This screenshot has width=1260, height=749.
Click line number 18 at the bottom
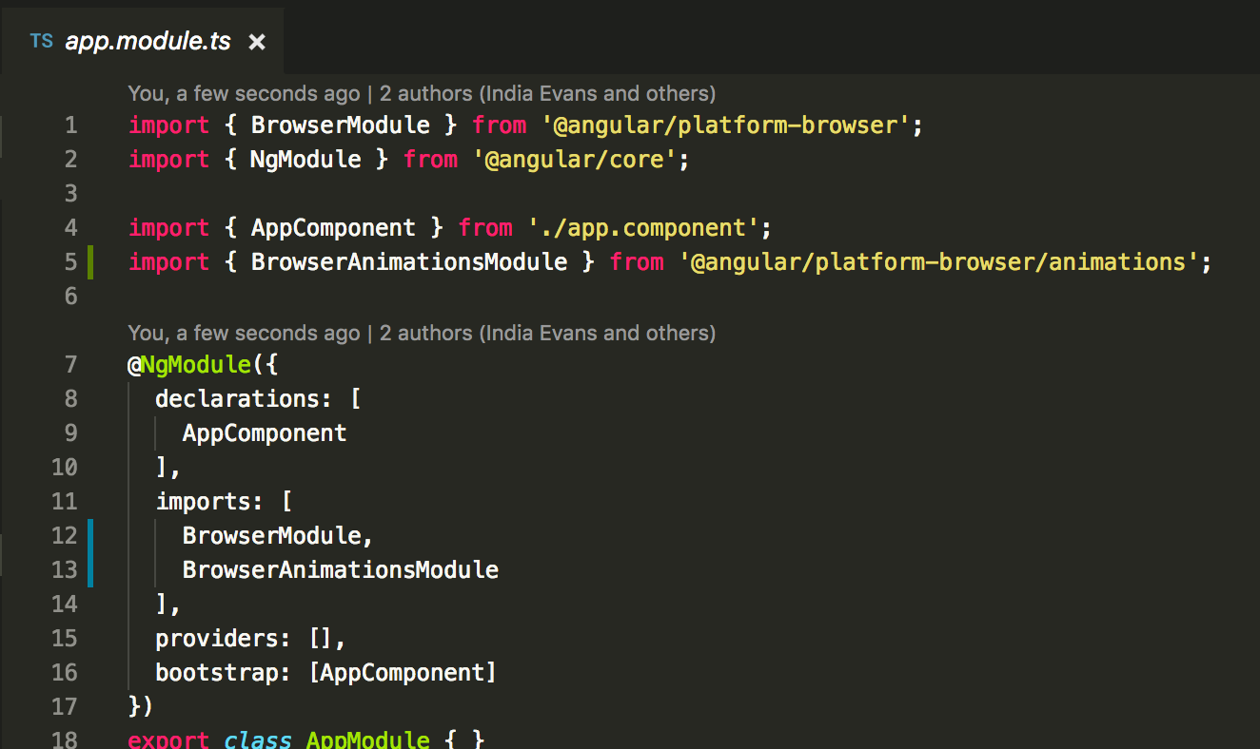(65, 739)
